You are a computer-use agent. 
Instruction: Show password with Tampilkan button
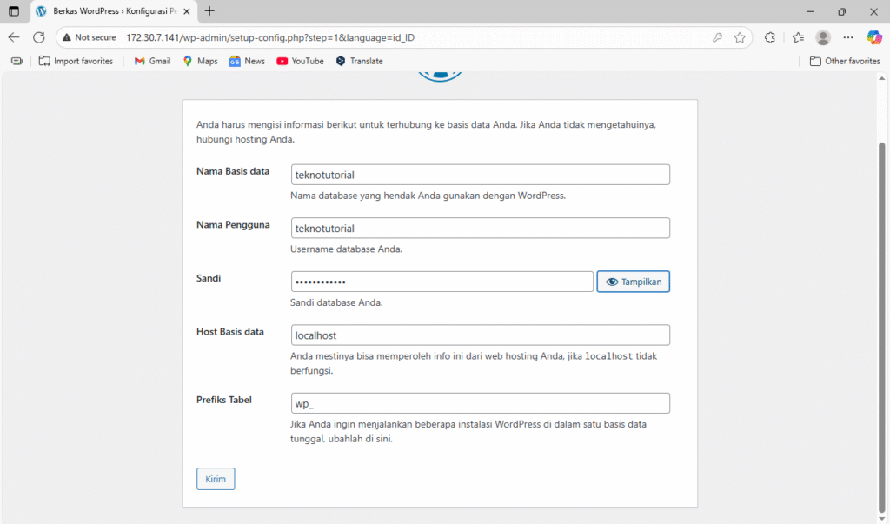click(x=633, y=282)
